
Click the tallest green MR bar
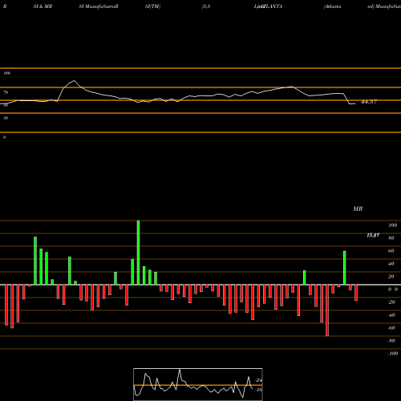tap(138, 253)
